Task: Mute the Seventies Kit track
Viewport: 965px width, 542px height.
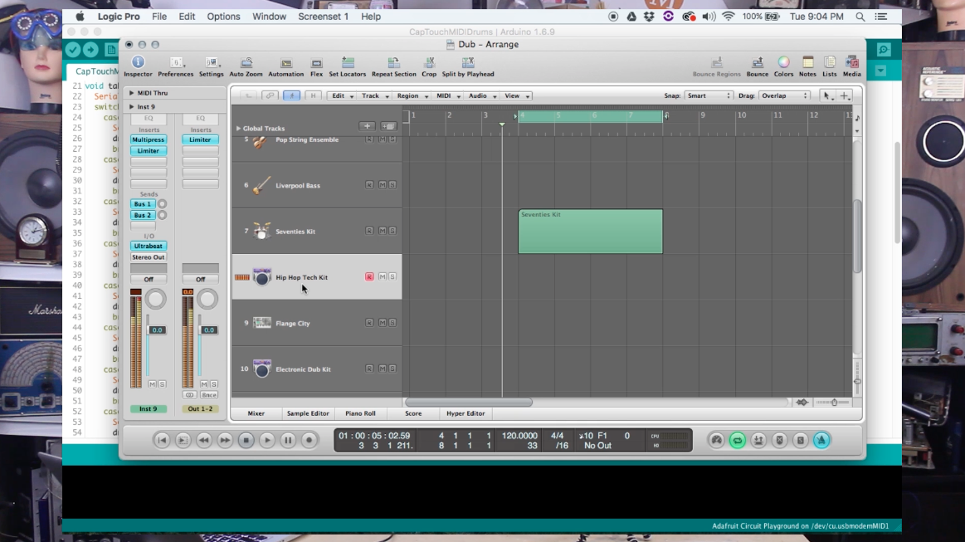Action: coord(382,231)
